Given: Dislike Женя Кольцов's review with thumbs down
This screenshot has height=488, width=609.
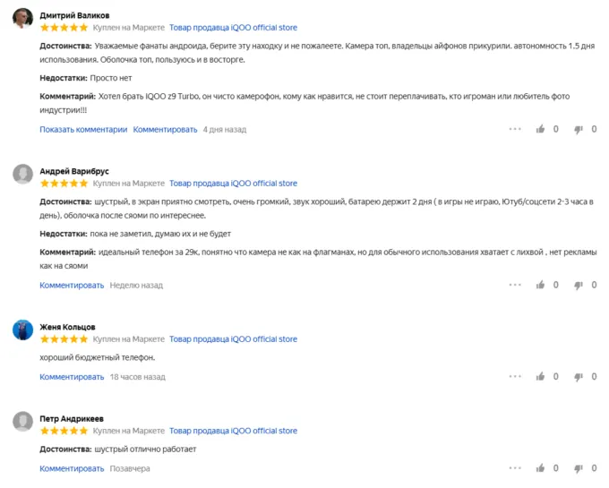Looking at the screenshot, I should click(x=579, y=377).
